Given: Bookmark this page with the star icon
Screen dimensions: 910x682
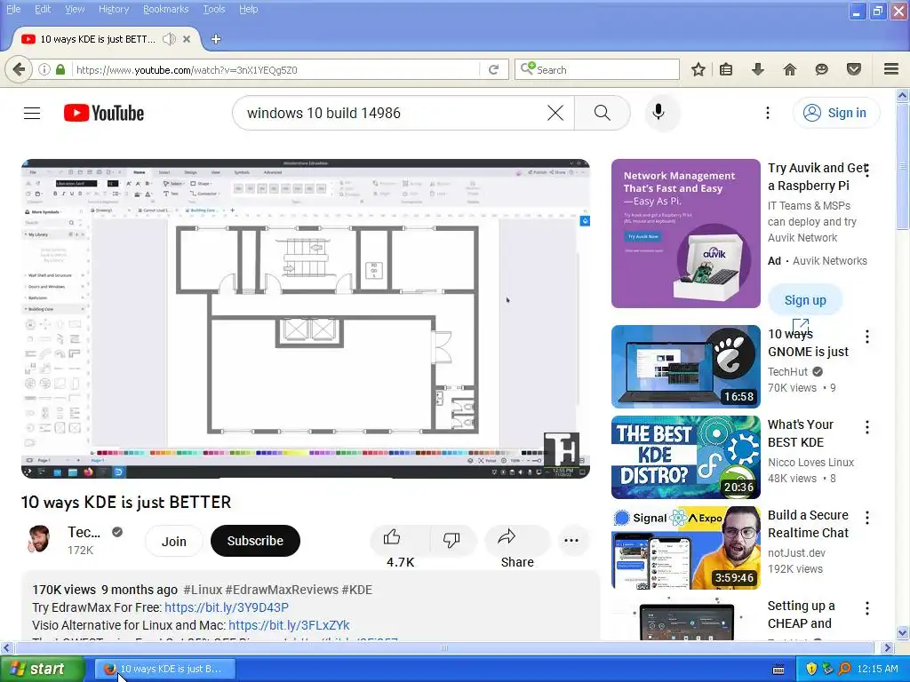Looking at the screenshot, I should coord(698,69).
